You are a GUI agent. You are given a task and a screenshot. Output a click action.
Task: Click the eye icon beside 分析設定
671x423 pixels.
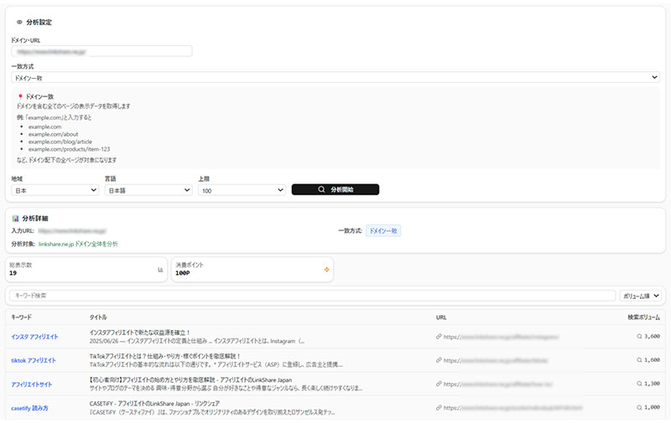coord(19,23)
